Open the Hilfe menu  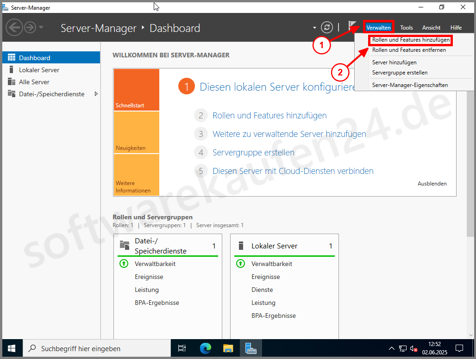tap(456, 28)
